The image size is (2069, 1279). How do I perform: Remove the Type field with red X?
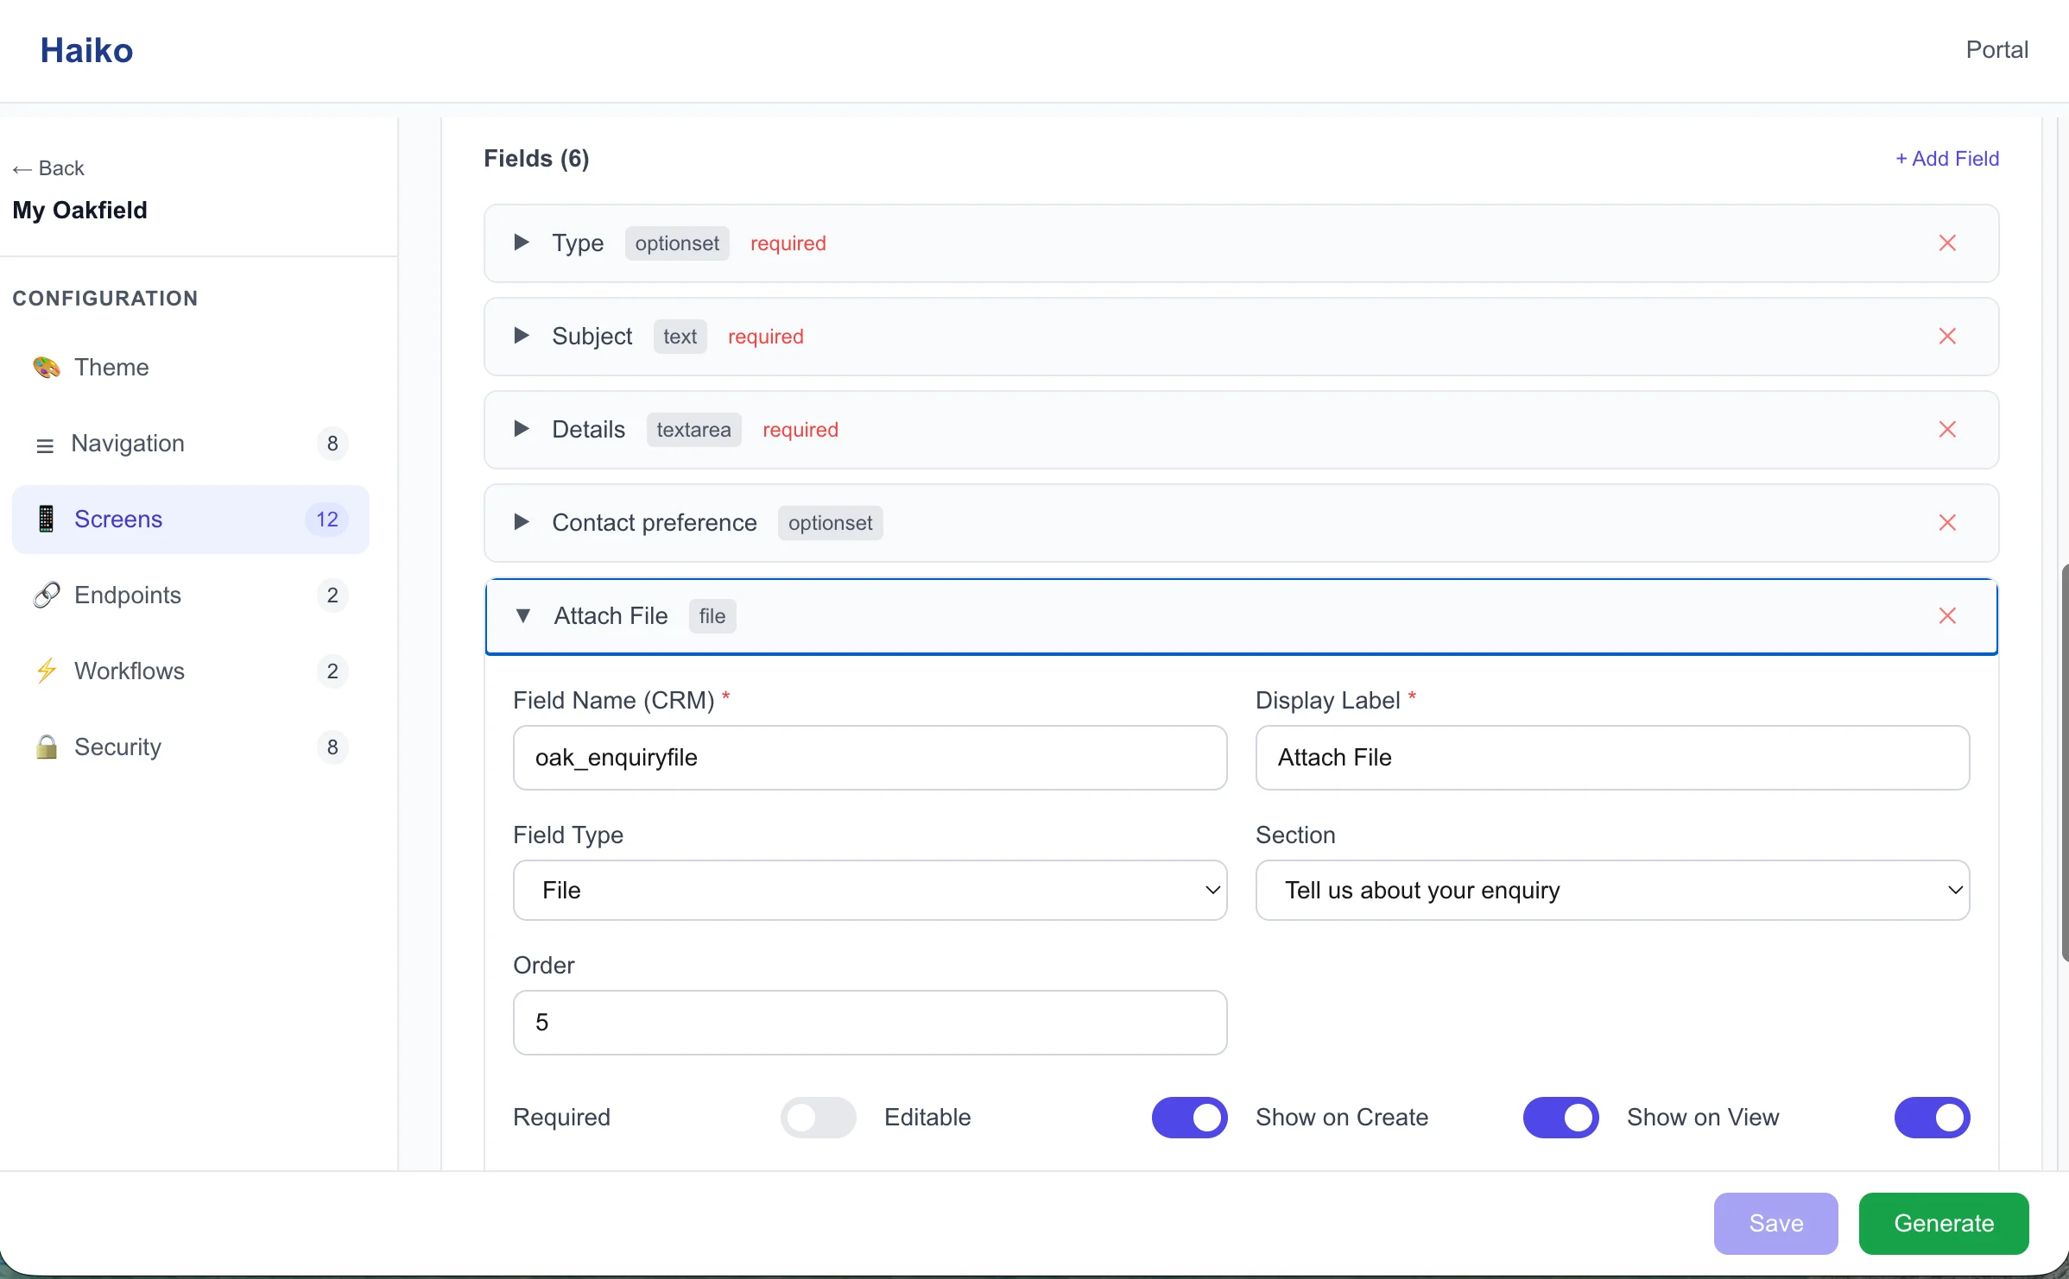pos(1946,243)
